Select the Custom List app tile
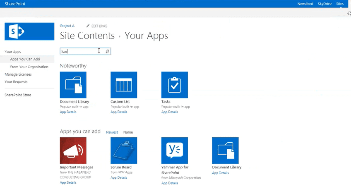The image size is (351, 189). 124,85
